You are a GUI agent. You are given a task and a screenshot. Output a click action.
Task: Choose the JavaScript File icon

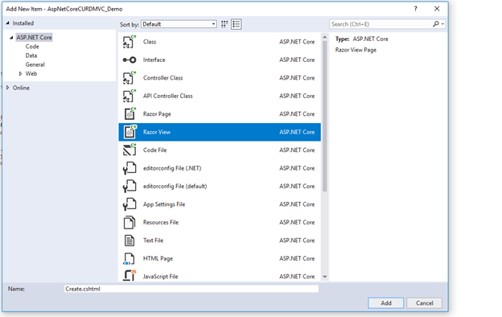pos(130,276)
